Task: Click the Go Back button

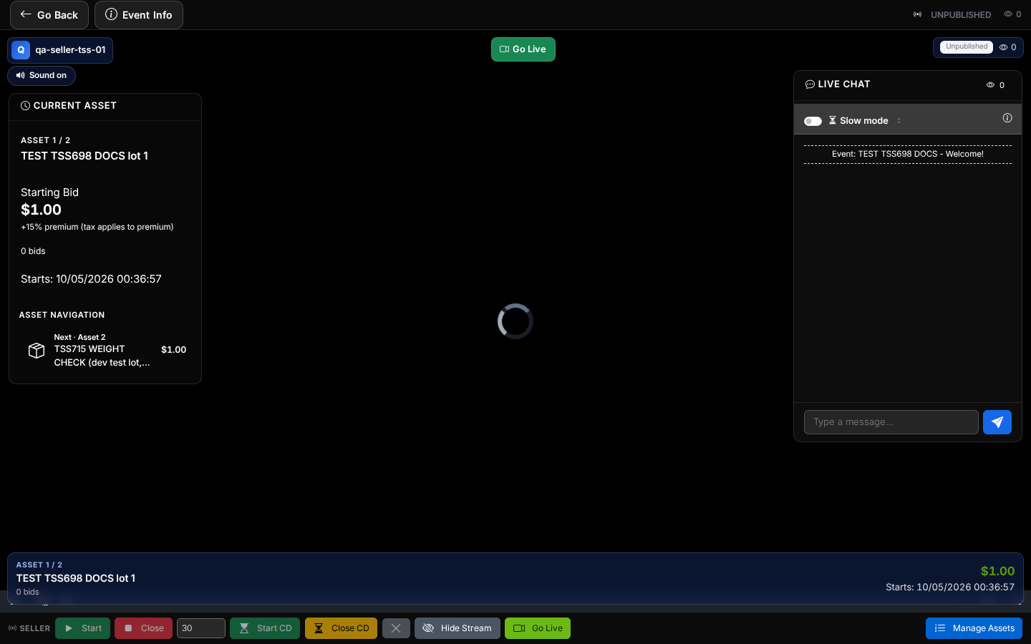Action: point(49,15)
